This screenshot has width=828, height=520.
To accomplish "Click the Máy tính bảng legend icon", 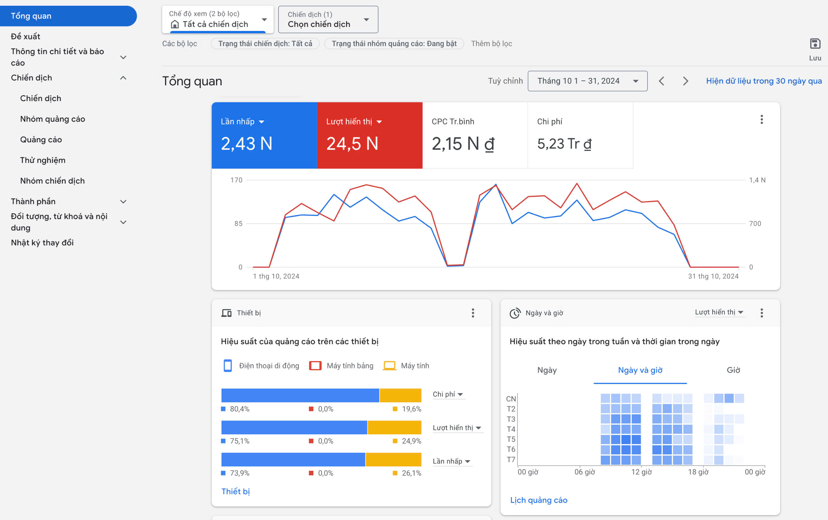I will (315, 366).
